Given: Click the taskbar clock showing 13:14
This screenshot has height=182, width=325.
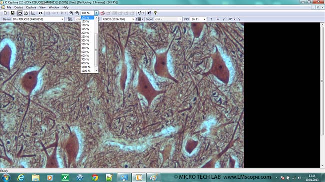Looking at the screenshot, I should [312, 178].
